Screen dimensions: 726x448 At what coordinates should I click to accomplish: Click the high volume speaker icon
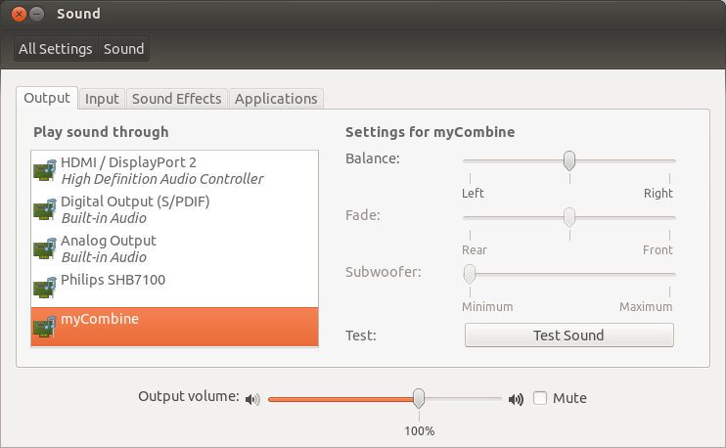click(x=516, y=399)
